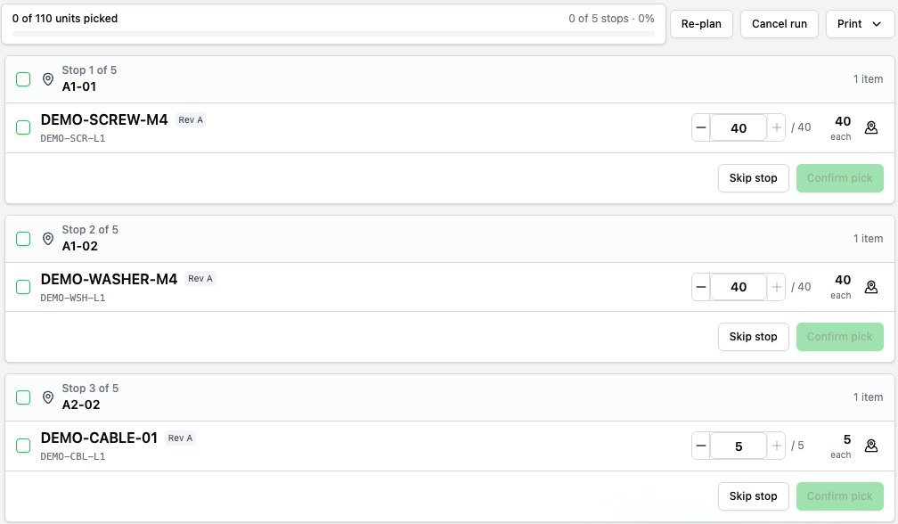Edit the DEMO-WASHER-M4 quantity field
Image resolution: width=898 pixels, height=524 pixels.
tap(739, 287)
